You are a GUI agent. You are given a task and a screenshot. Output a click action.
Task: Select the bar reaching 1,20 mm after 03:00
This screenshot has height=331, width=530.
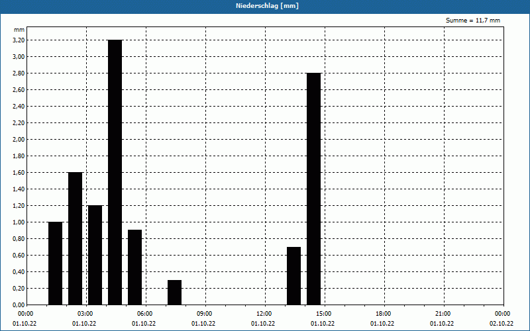click(95, 255)
